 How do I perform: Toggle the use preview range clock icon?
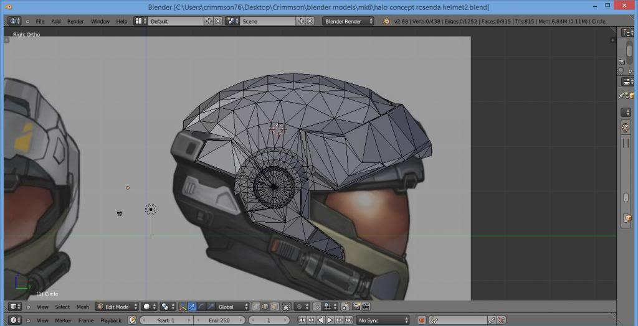[x=132, y=320]
